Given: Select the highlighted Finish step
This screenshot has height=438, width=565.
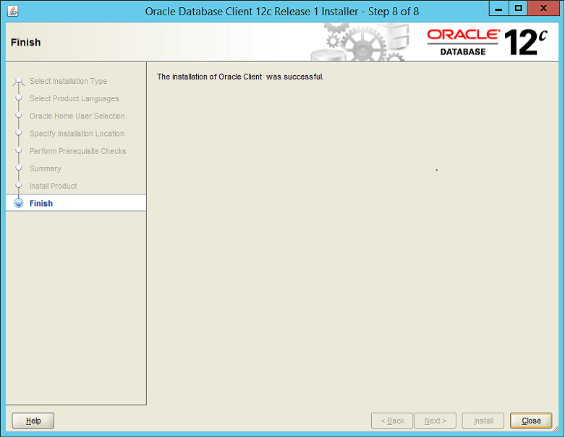Looking at the screenshot, I should [x=41, y=204].
